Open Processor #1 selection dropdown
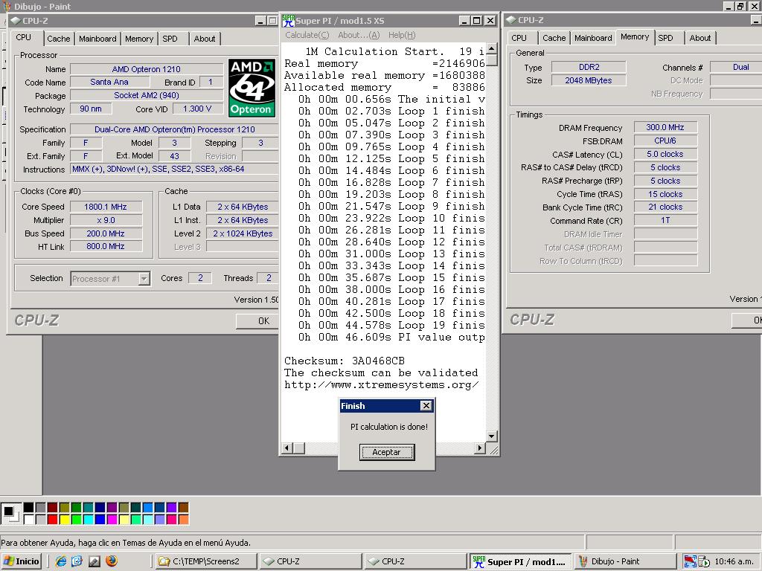 144,279
